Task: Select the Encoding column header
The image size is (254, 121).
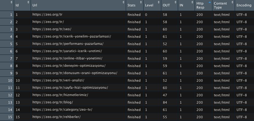Action: point(245,5)
